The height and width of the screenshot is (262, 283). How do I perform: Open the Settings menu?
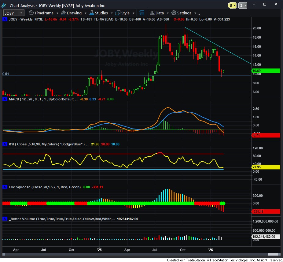pos(184,13)
